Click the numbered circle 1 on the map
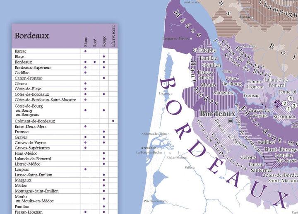 [289, 109]
